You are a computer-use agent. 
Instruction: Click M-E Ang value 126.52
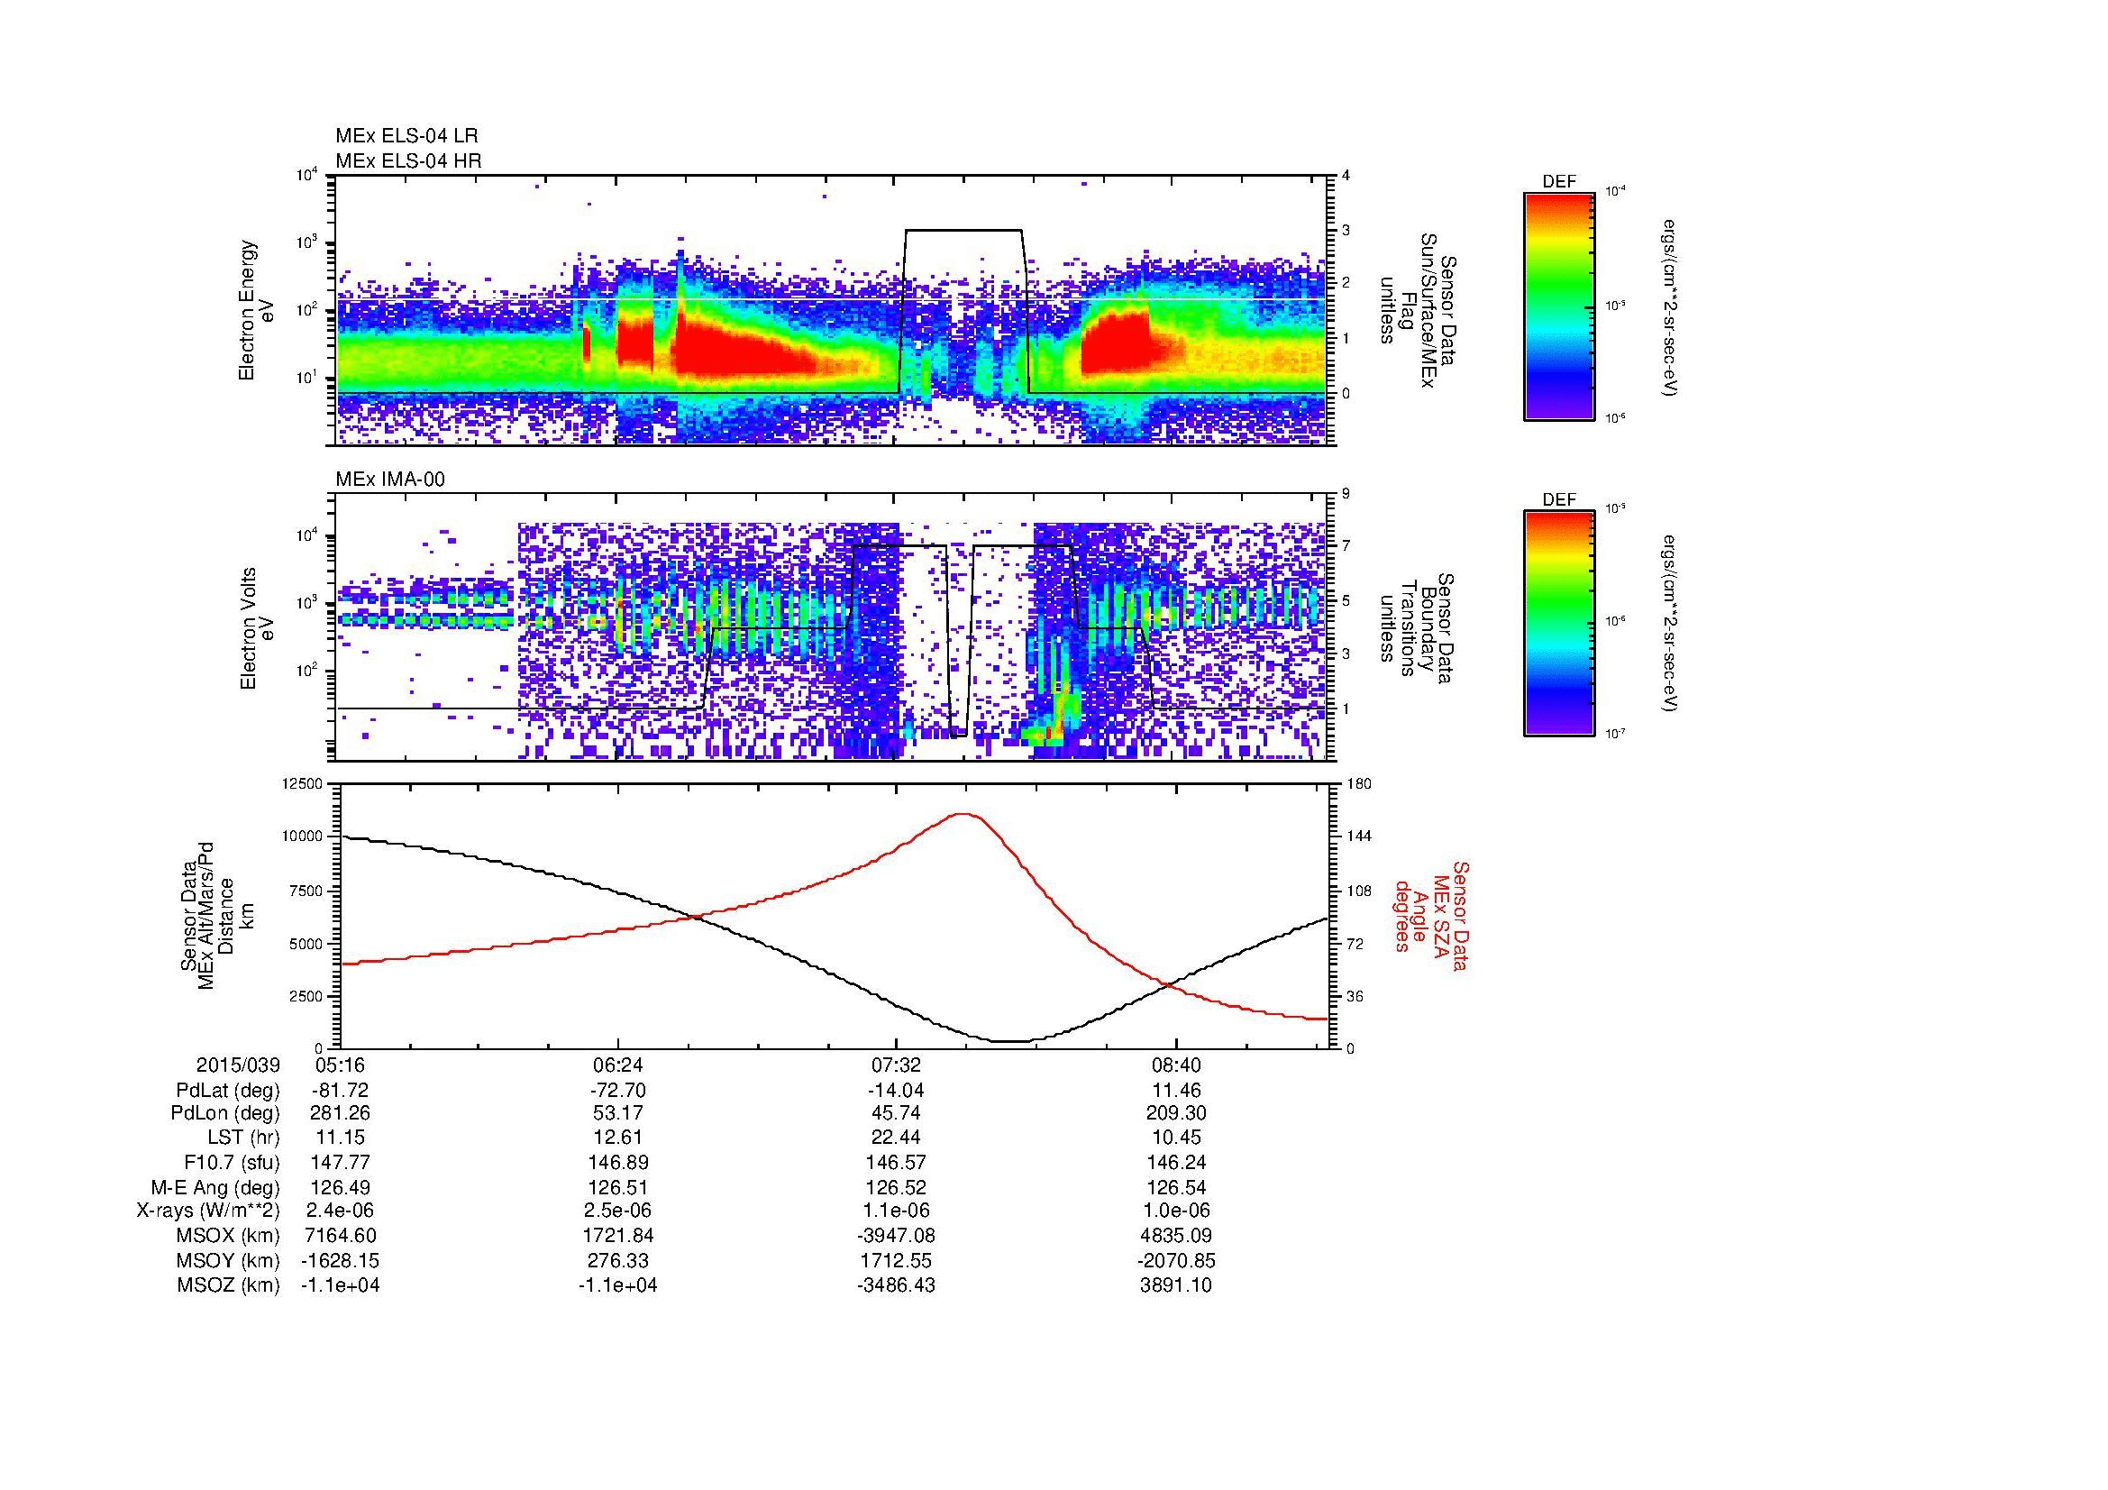pos(897,1187)
